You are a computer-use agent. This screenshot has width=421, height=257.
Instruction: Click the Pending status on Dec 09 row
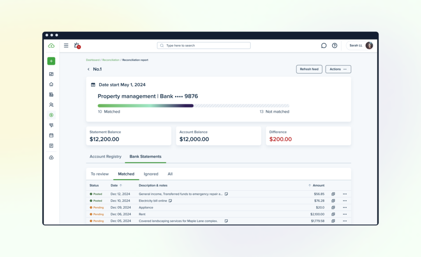97,207
